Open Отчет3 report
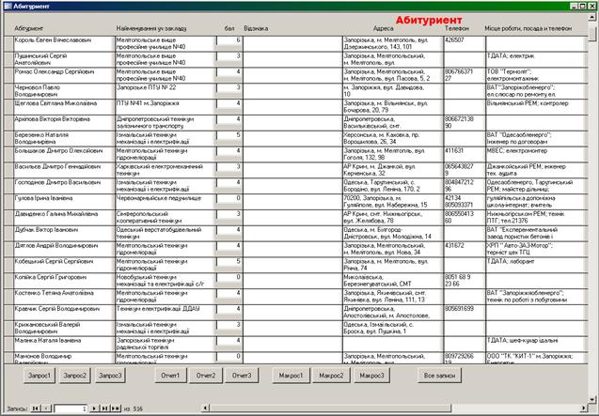 click(x=242, y=376)
